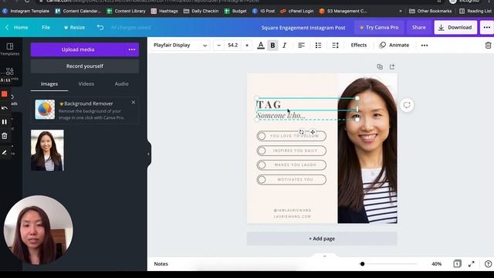This screenshot has width=494, height=278.
Task: Open the Content Library bookmark
Action: [x=126, y=11]
